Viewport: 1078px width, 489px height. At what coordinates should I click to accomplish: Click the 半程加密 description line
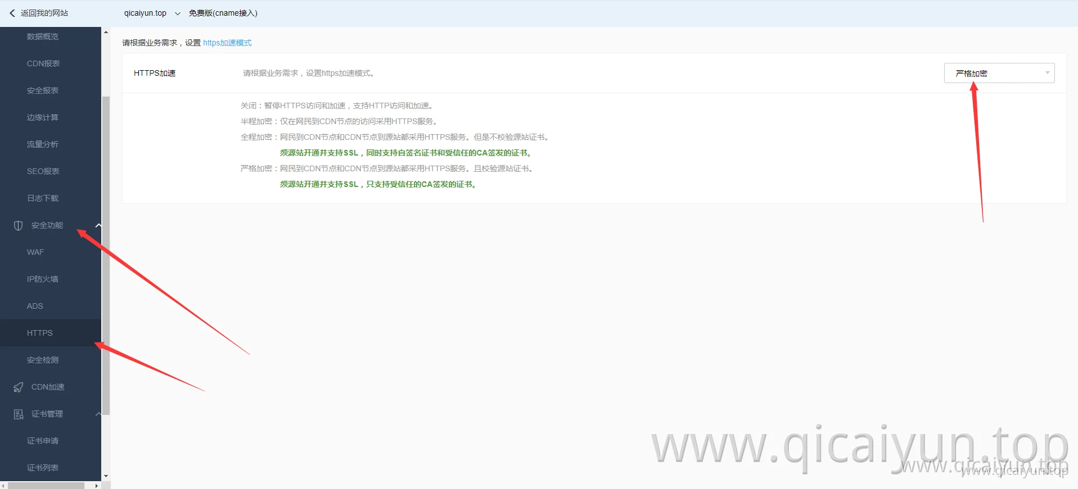pyautogui.click(x=340, y=121)
